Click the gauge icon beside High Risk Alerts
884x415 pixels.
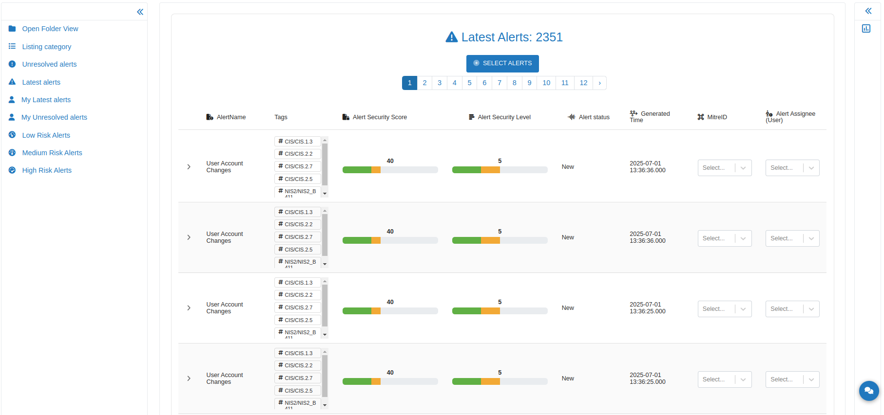point(12,170)
